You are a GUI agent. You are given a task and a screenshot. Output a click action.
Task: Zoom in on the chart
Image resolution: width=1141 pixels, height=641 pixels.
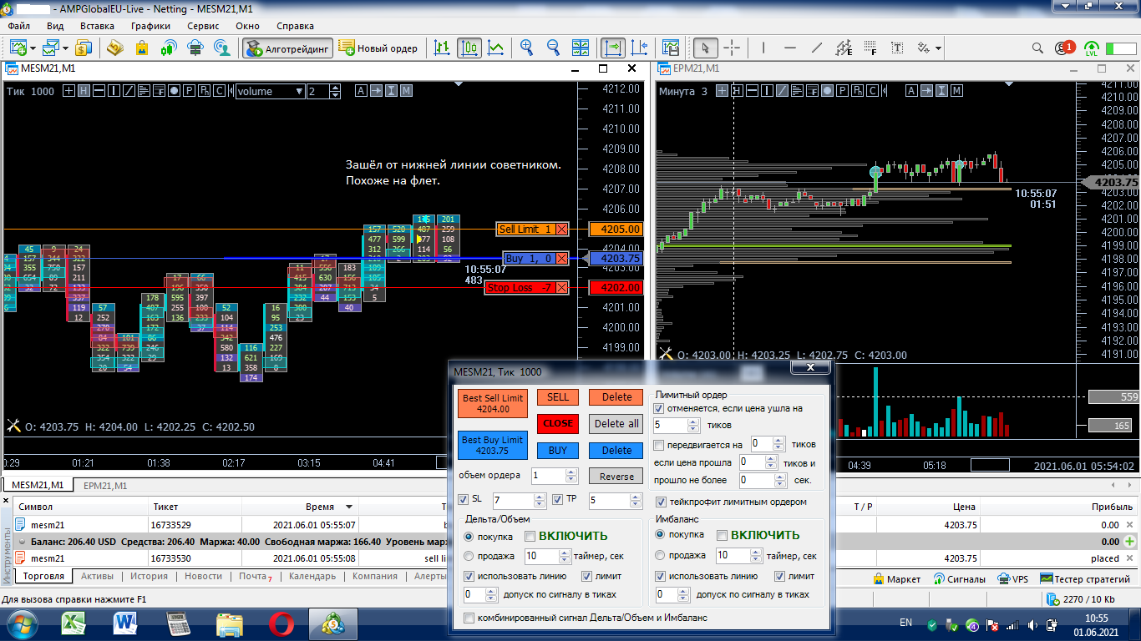pyautogui.click(x=526, y=48)
